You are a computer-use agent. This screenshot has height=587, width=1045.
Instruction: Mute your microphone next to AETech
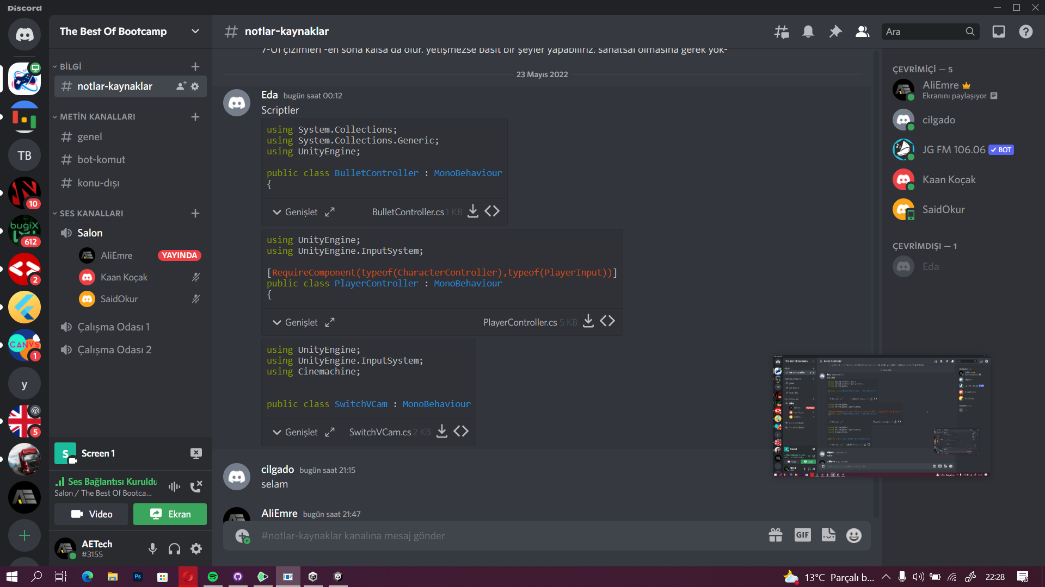tap(152, 548)
